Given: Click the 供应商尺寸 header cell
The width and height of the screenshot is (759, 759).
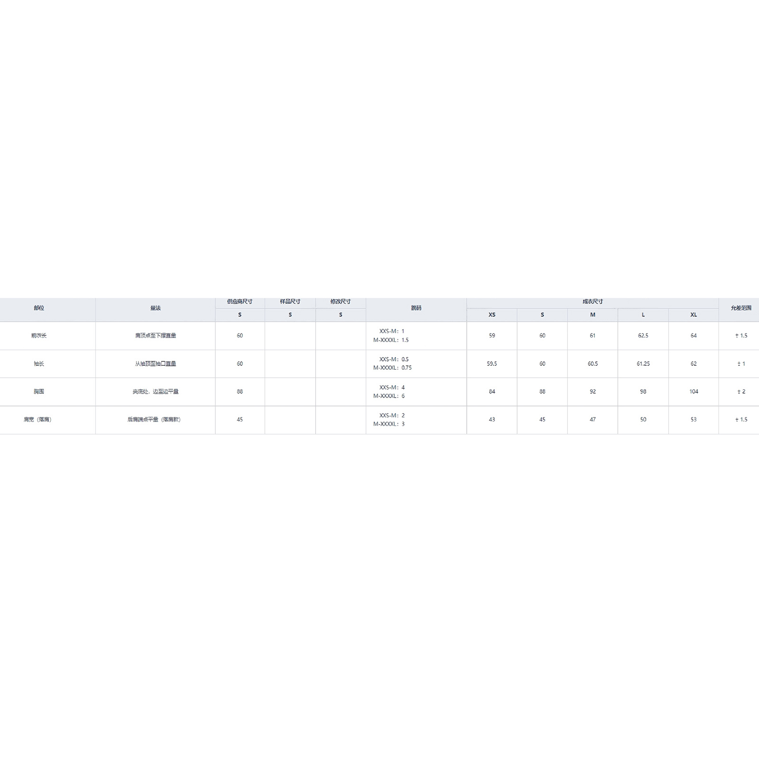Looking at the screenshot, I should [x=240, y=302].
